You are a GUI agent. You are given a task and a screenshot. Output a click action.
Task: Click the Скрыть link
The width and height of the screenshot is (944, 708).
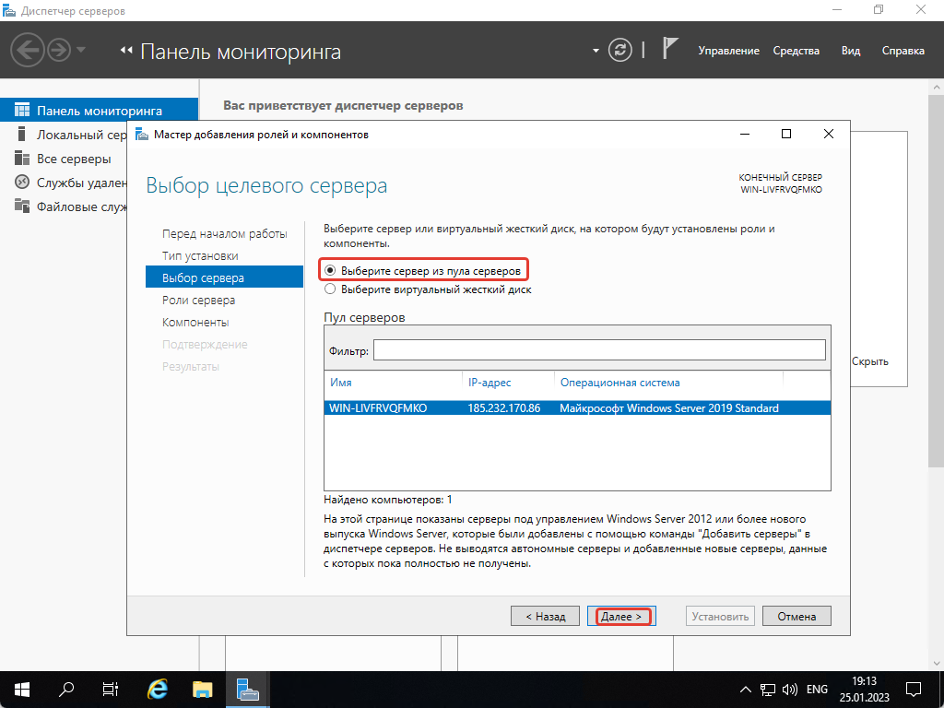pyautogui.click(x=872, y=361)
